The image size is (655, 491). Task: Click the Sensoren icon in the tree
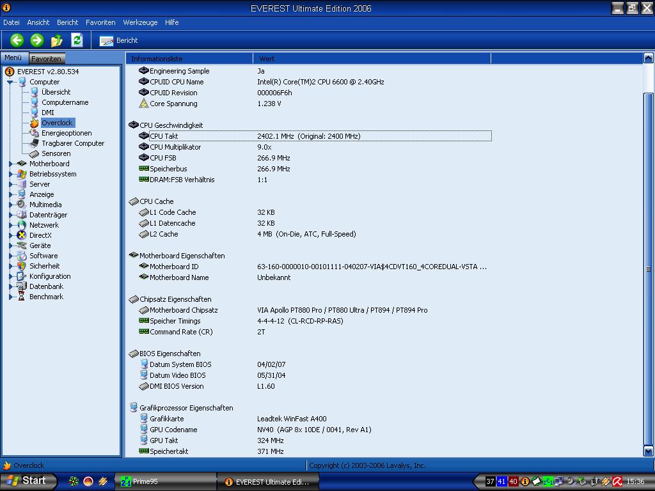pos(35,153)
